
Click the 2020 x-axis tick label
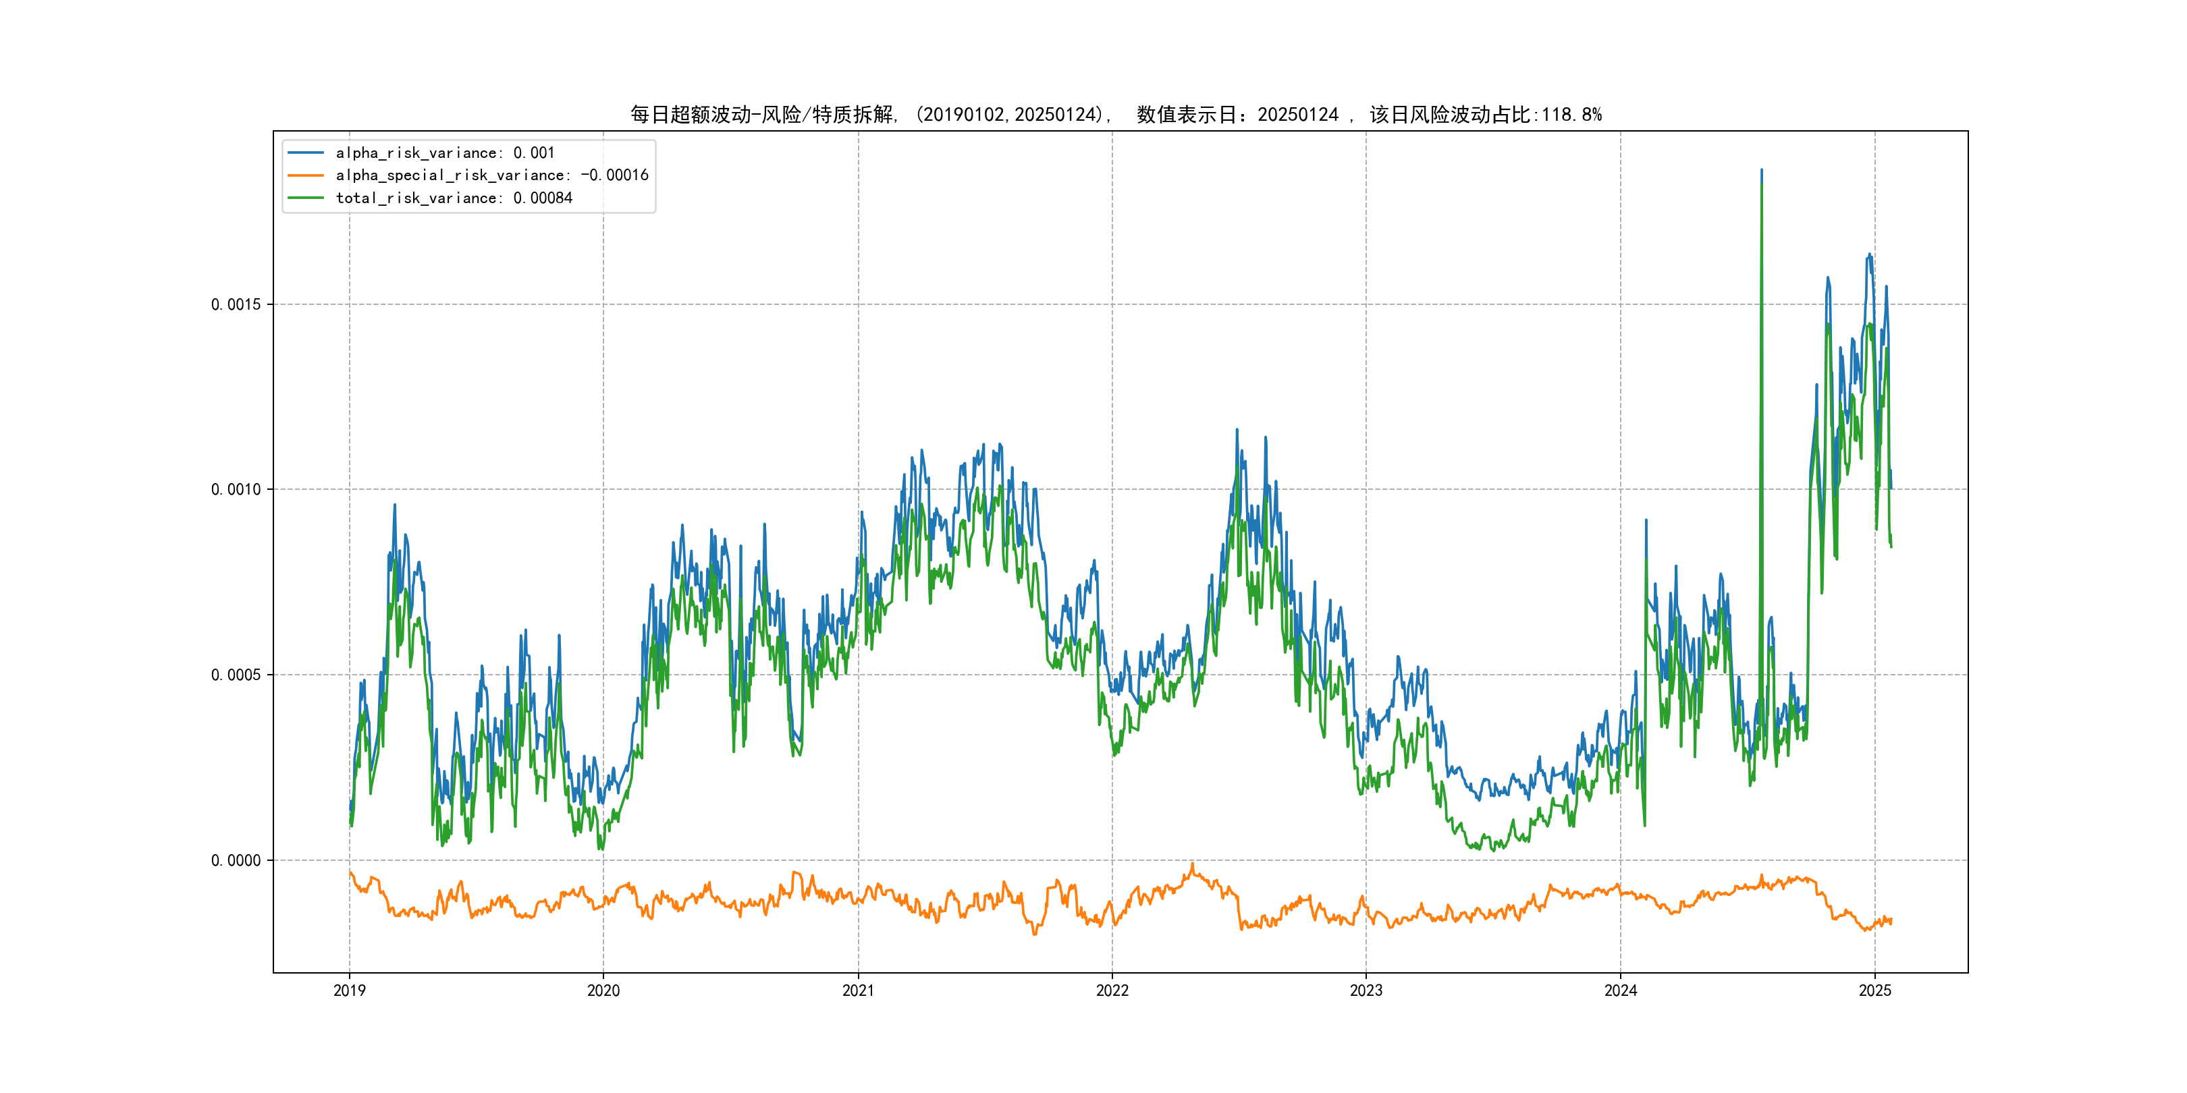[603, 990]
